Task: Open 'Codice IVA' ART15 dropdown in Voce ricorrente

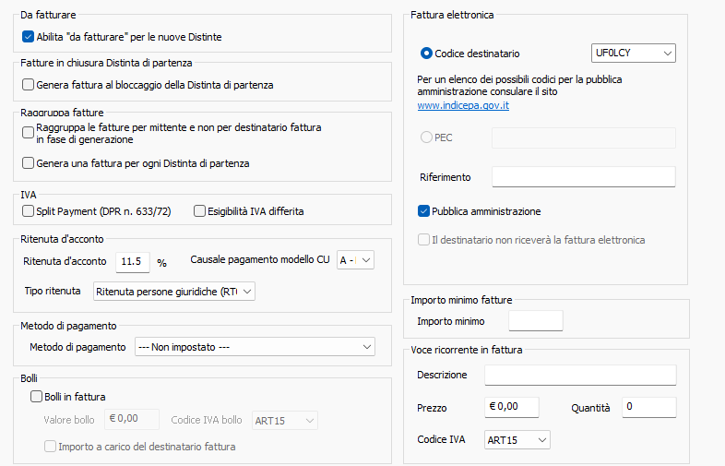Action: (x=517, y=439)
